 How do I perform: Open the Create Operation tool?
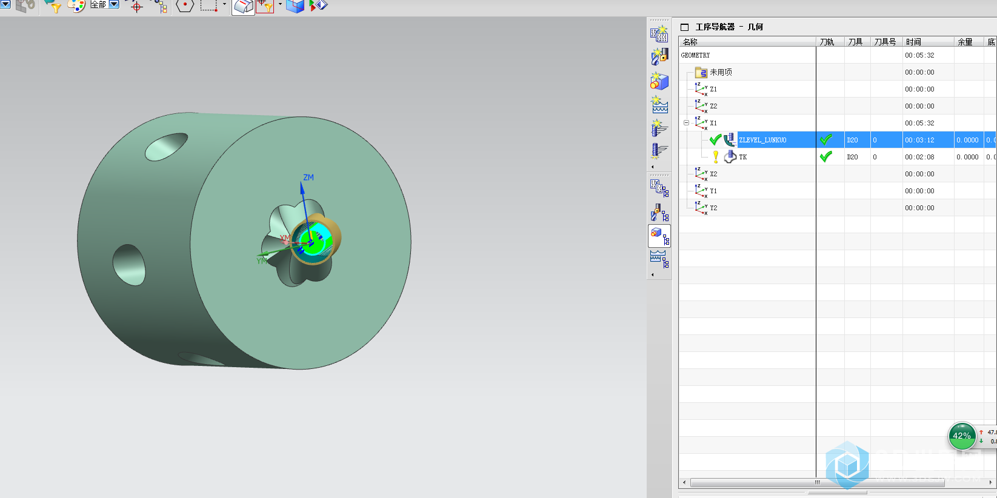coord(659,128)
